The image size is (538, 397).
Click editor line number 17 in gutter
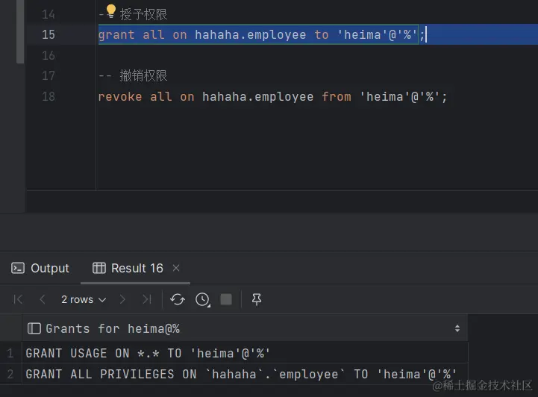[48, 75]
